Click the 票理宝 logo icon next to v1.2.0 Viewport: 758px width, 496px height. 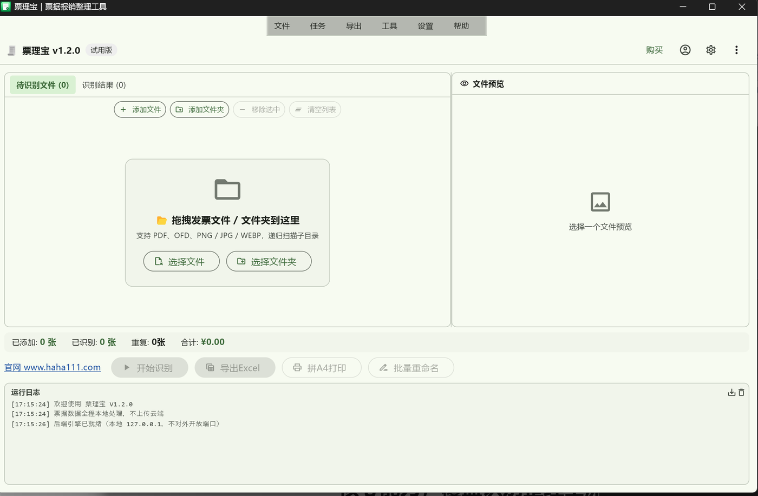(x=11, y=50)
